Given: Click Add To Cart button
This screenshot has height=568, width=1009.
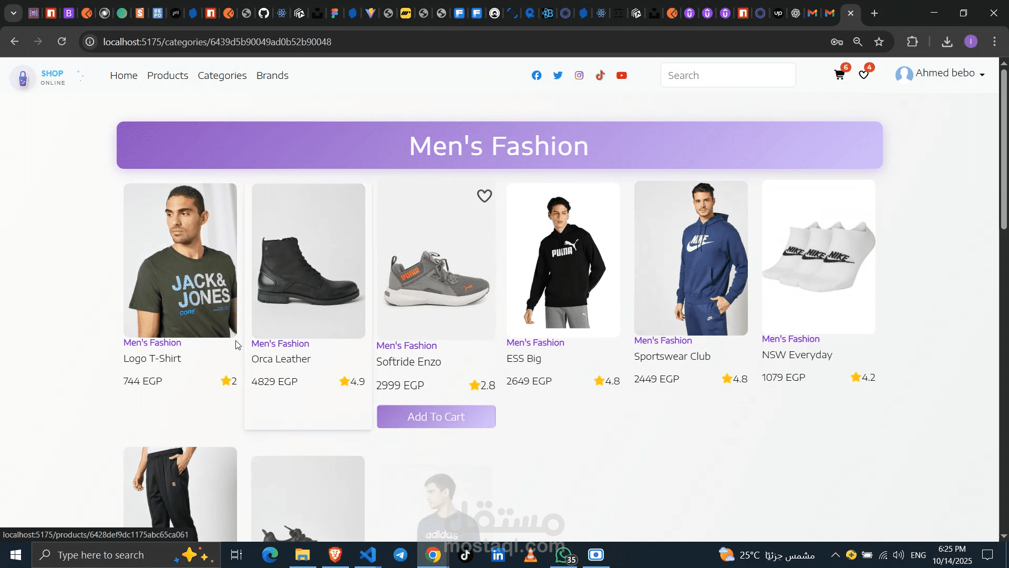Looking at the screenshot, I should click(436, 417).
